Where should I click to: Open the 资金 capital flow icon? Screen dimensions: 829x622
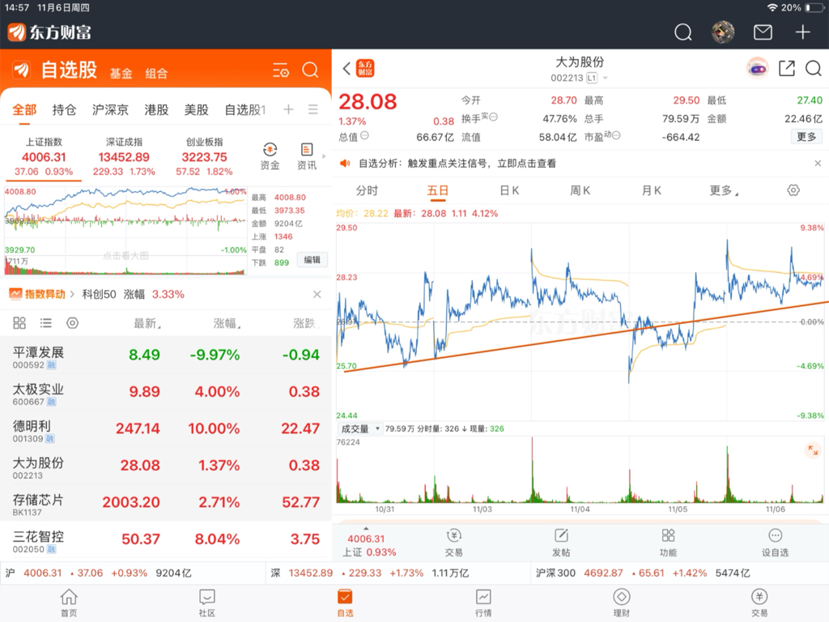270,156
